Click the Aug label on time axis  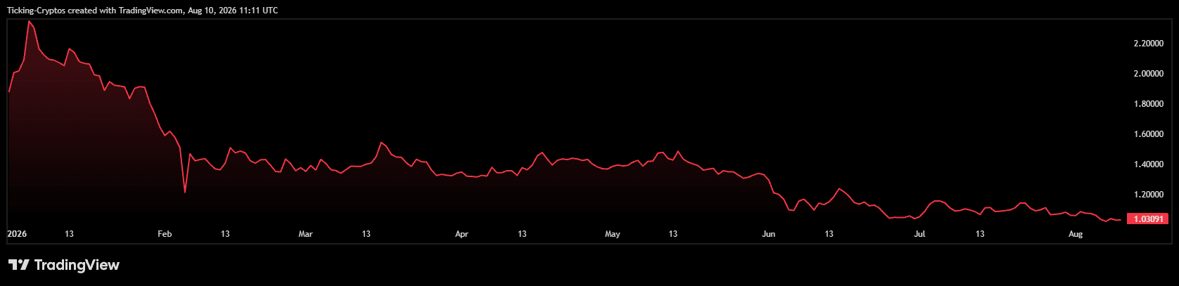1076,234
